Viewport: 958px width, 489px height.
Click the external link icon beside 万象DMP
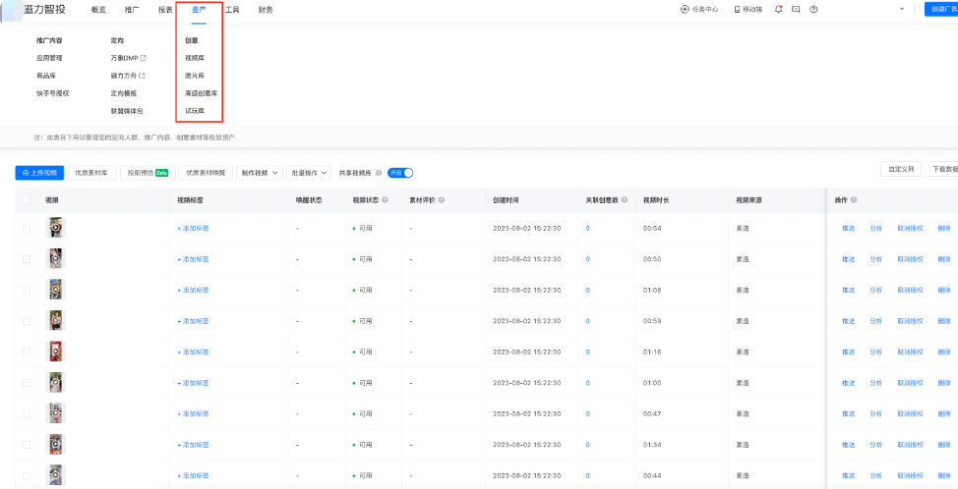144,58
